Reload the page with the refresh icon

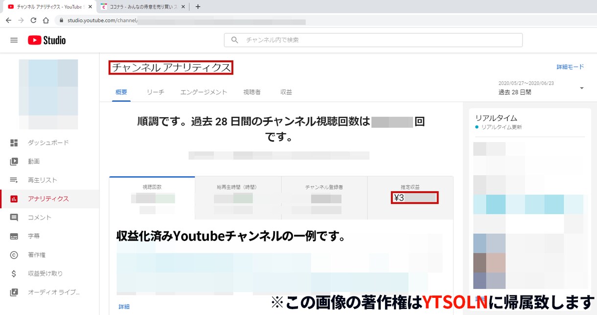click(x=33, y=21)
